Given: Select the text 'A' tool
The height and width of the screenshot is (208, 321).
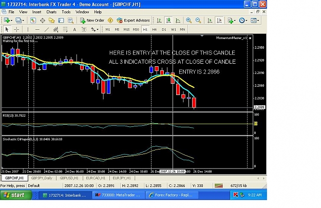Looking at the screenshot, I should [74, 29].
